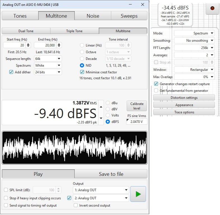Minimize the Analog OUT generator window

pyautogui.click(x=130, y=4)
